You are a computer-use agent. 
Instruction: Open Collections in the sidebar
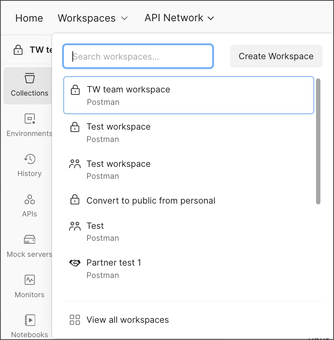(29, 85)
